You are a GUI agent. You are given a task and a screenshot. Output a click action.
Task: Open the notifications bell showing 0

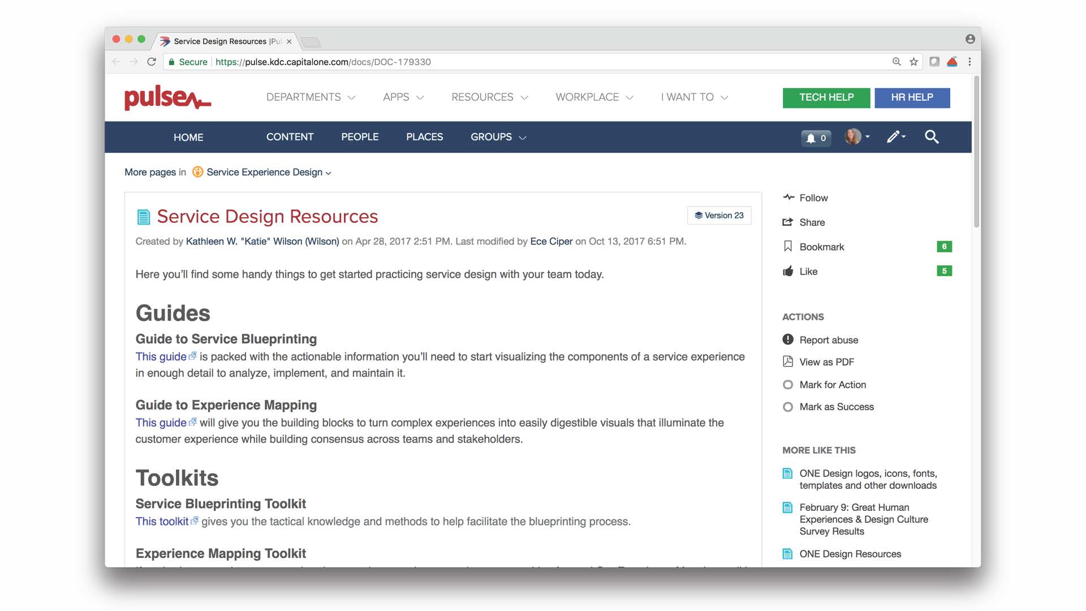(816, 137)
